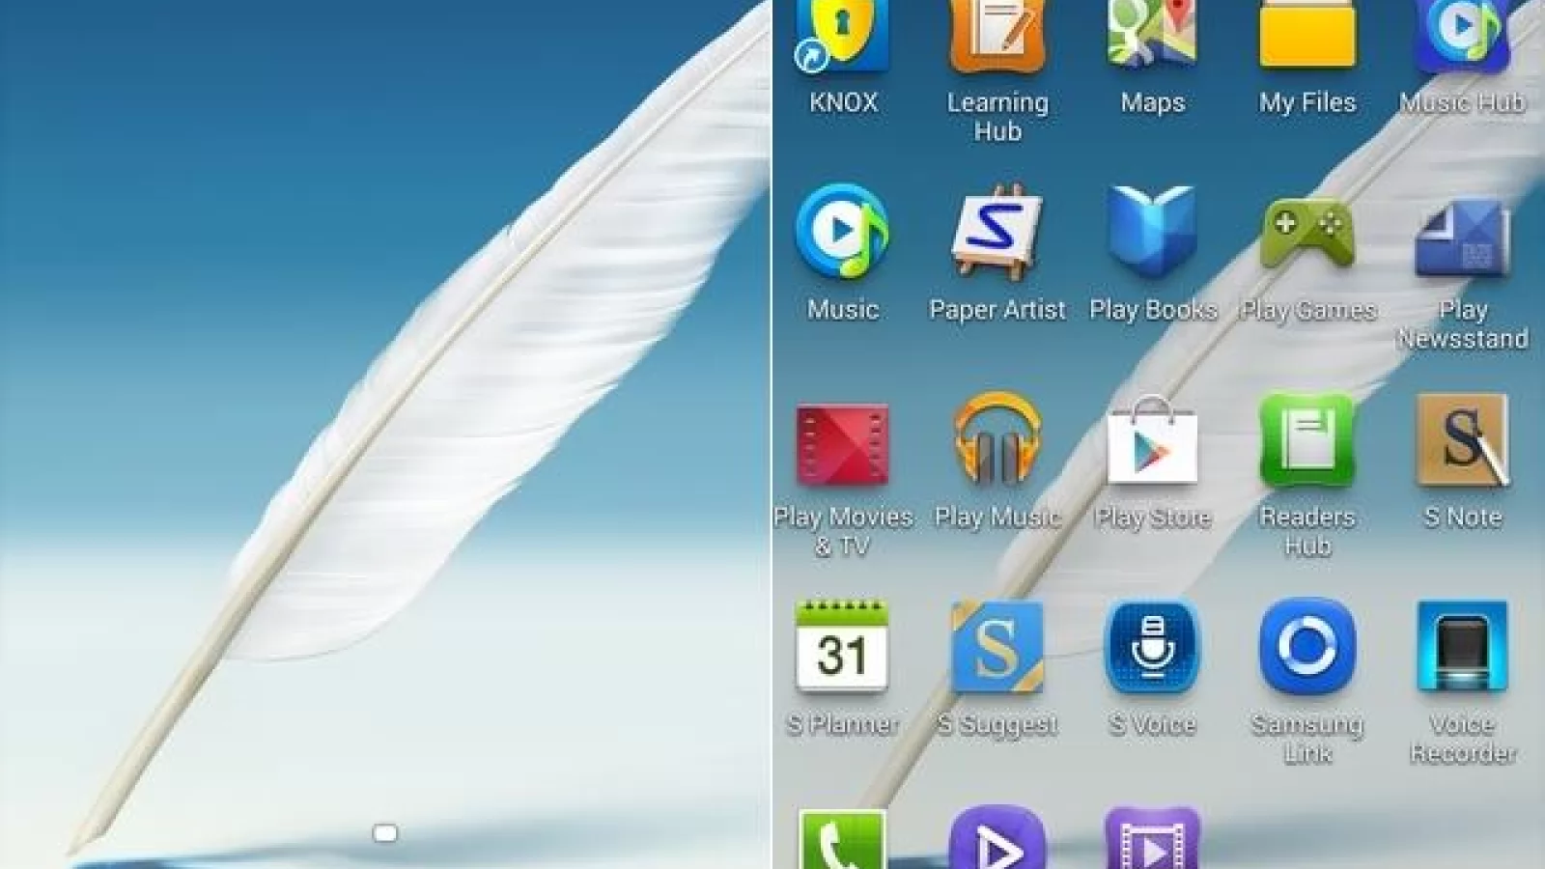This screenshot has width=1545, height=869.
Task: Open the KNOX app
Action: click(x=842, y=37)
